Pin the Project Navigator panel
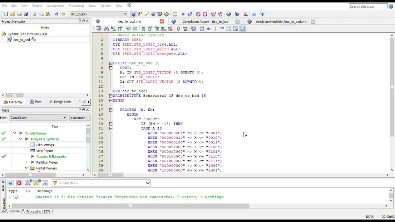 (80, 21)
